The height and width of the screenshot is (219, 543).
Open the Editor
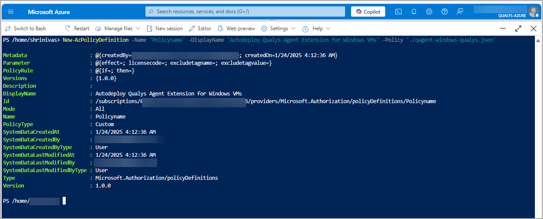pos(200,29)
